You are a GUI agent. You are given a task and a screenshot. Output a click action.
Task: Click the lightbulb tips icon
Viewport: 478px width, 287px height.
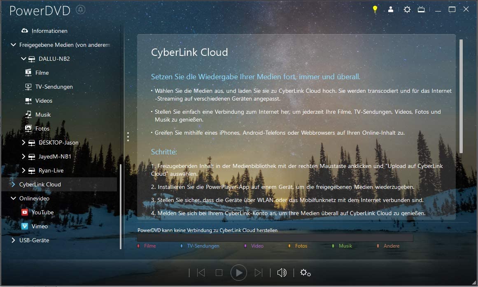point(375,9)
